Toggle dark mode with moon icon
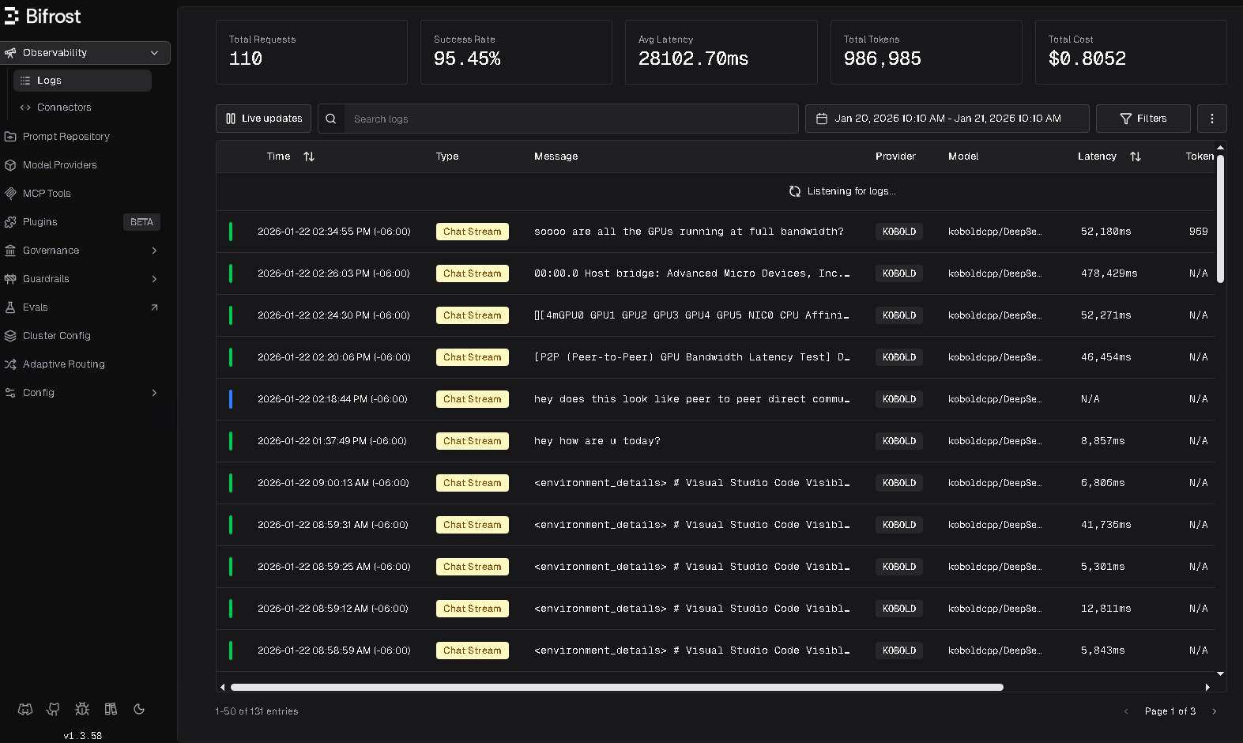 [139, 709]
